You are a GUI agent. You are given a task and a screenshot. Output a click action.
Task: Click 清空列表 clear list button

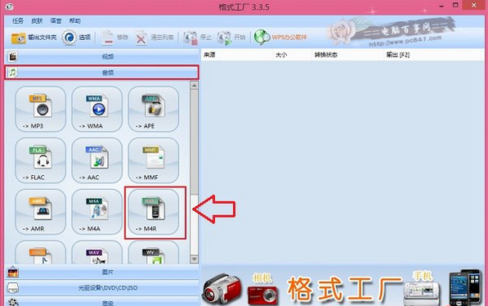[x=154, y=38]
